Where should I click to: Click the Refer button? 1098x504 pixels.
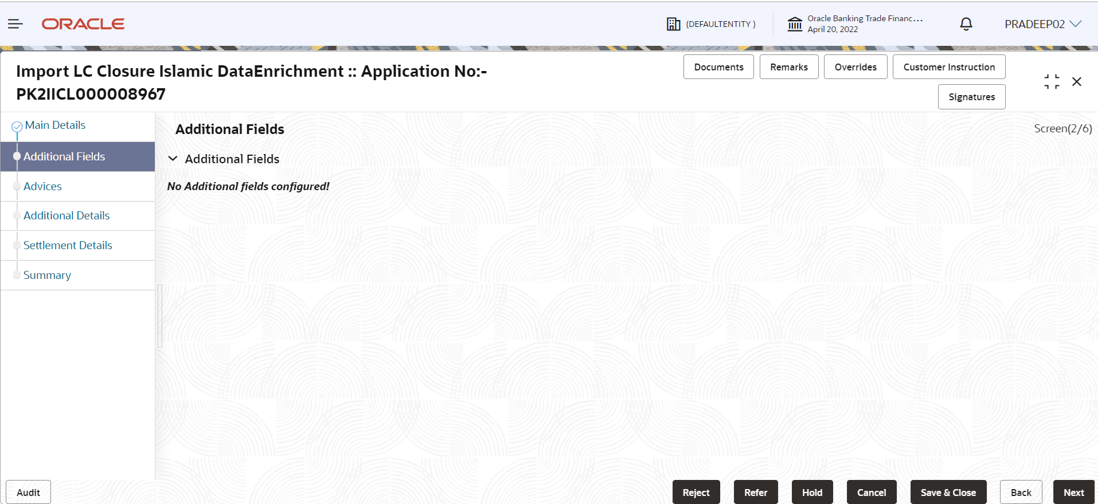point(756,493)
